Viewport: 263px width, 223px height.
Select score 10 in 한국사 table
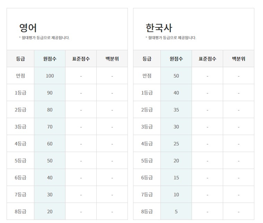tap(176, 195)
